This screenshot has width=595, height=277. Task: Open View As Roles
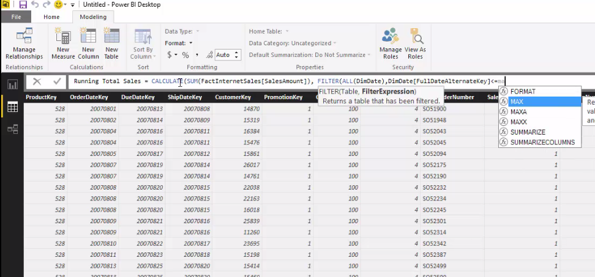[x=415, y=43]
